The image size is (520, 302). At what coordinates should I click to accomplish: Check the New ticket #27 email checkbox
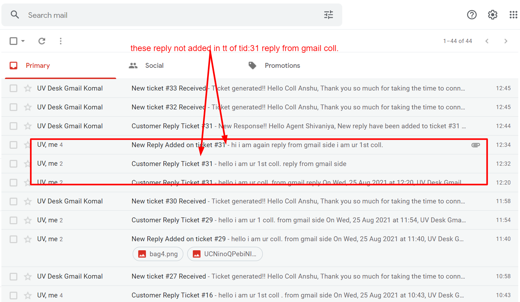pos(13,276)
